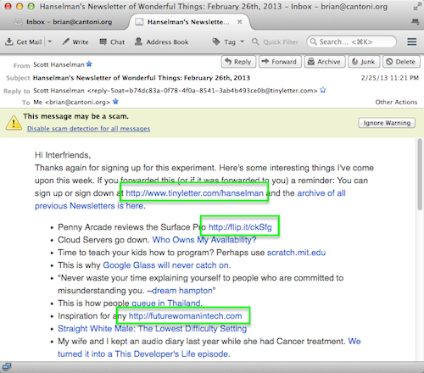Open the dream hampton link

[182, 291]
